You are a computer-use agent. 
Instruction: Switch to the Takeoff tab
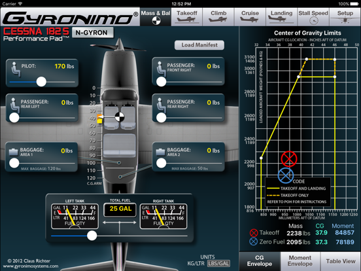coord(187,16)
